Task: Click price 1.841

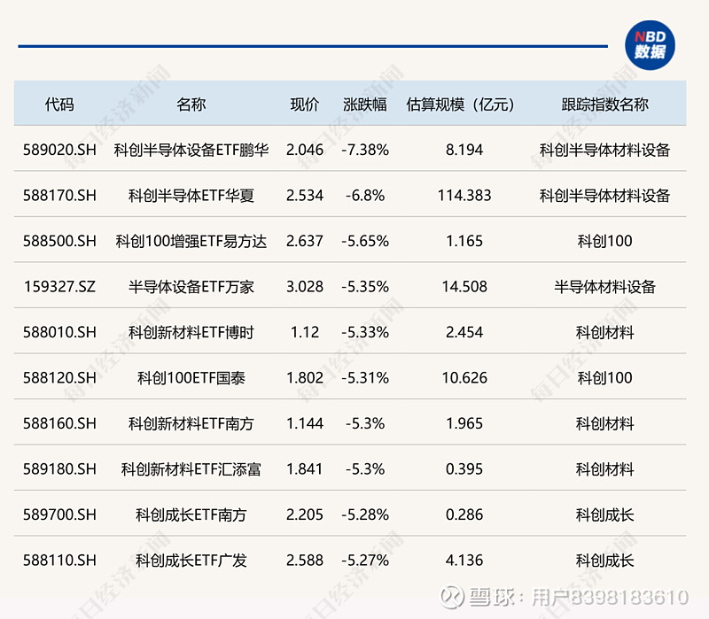Action: [305, 468]
